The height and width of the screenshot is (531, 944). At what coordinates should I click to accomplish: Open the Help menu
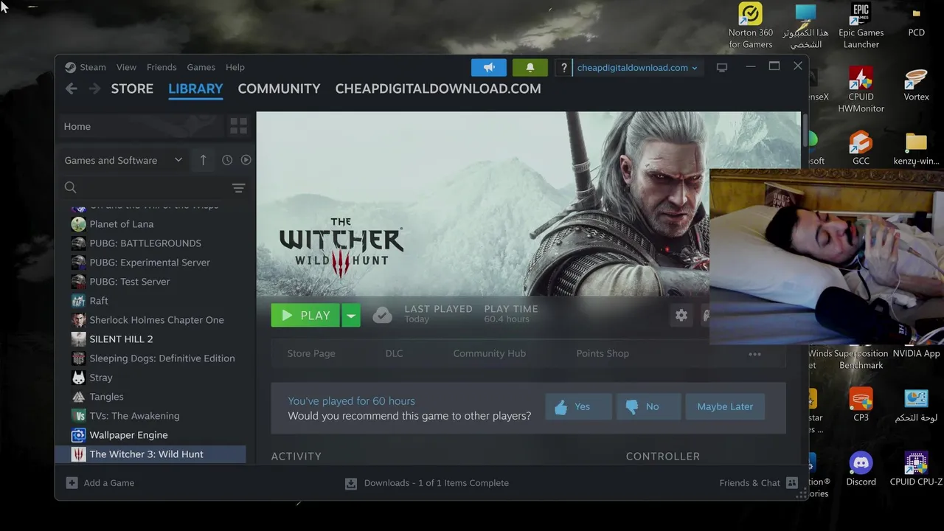(235, 67)
